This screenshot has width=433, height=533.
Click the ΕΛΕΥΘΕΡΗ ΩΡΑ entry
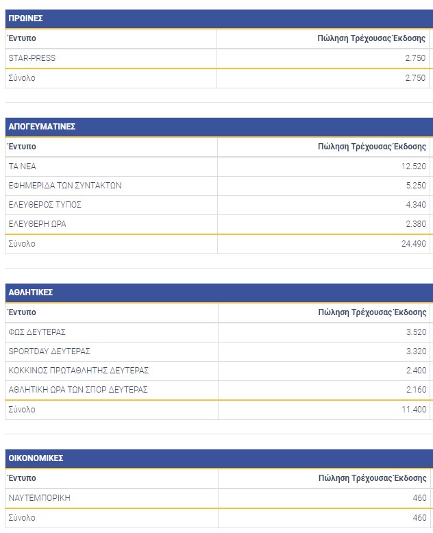point(38,224)
